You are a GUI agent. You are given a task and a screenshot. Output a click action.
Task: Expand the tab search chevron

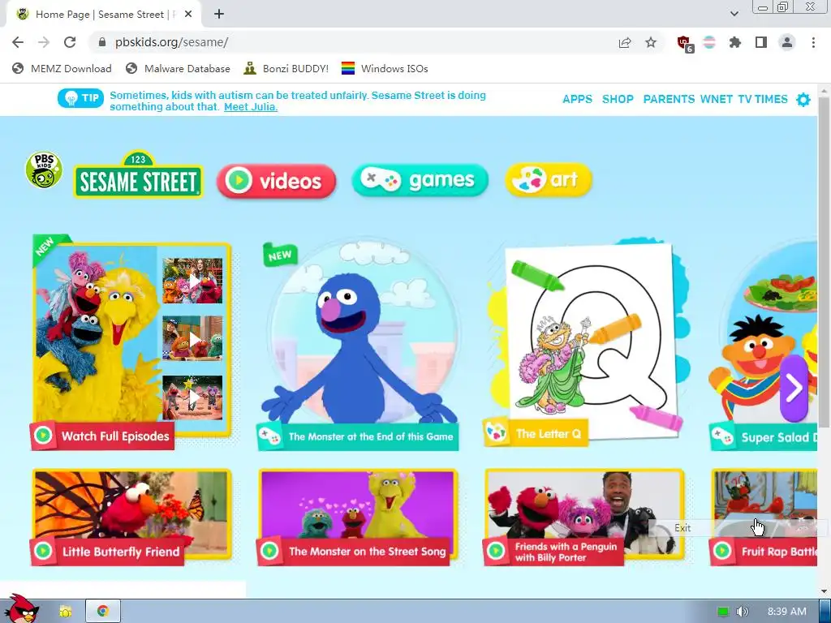(734, 14)
